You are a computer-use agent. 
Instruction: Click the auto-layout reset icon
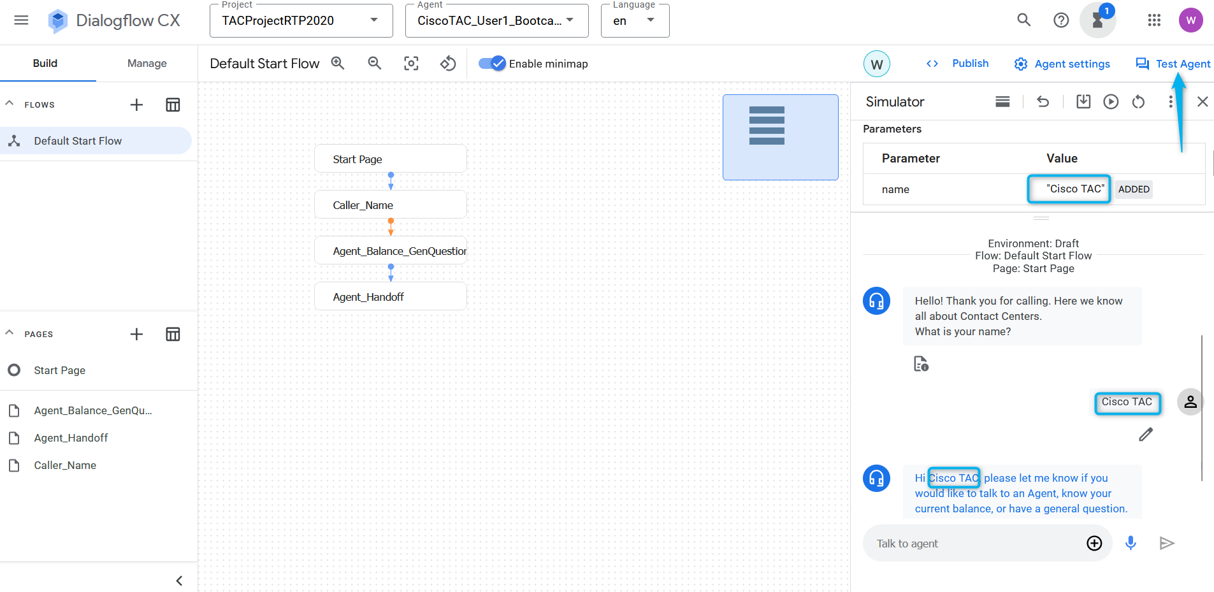click(449, 63)
